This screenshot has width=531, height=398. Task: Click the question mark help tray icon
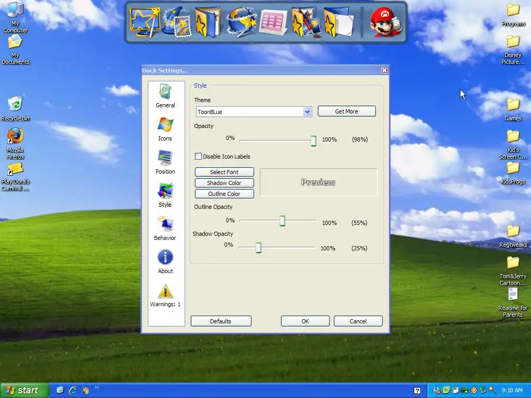(417, 391)
